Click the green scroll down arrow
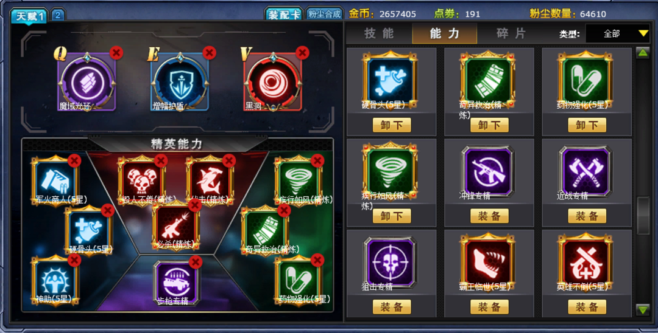The width and height of the screenshot is (658, 333). pos(643,309)
